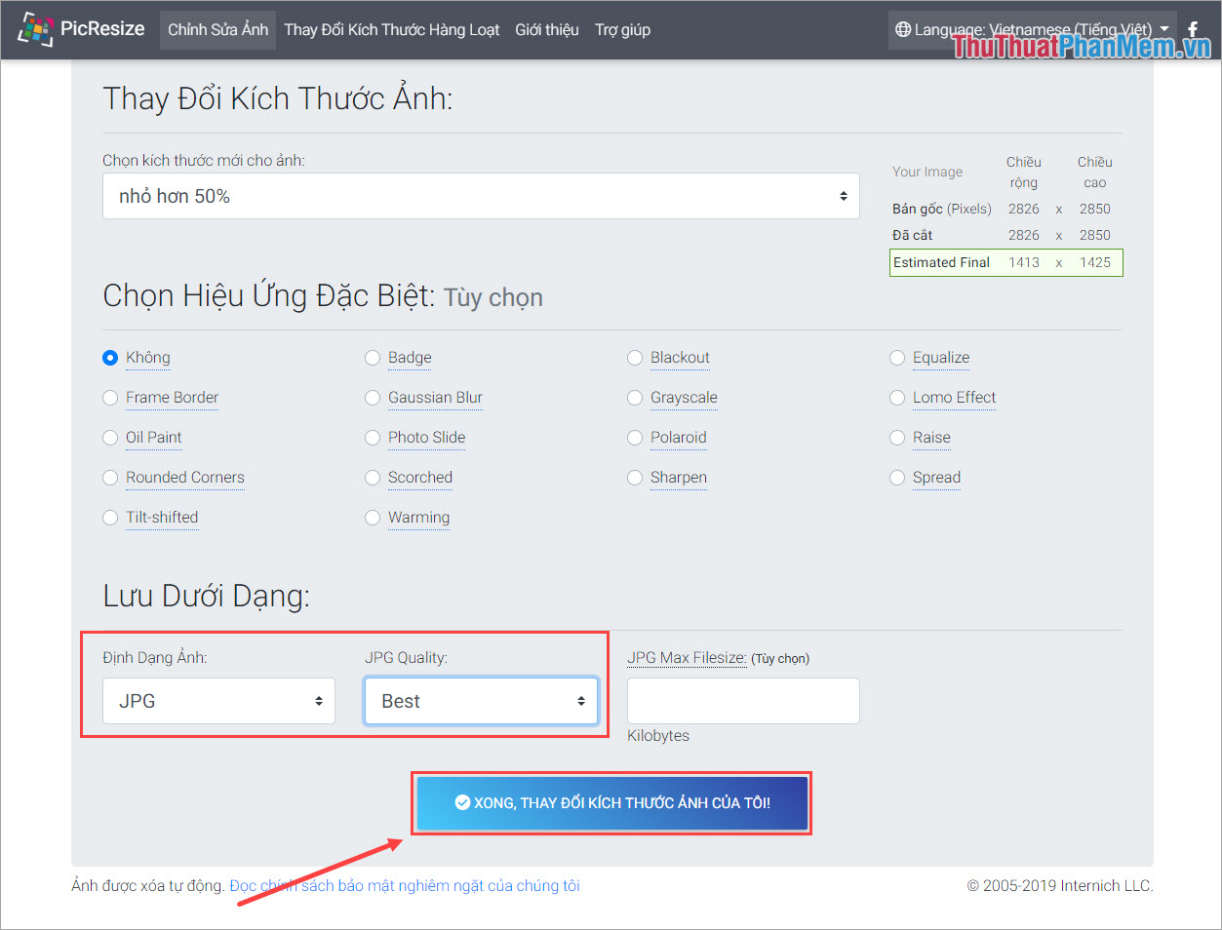The height and width of the screenshot is (930, 1222).
Task: Open the Định Dạng Ảnh format dropdown
Action: tap(218, 700)
